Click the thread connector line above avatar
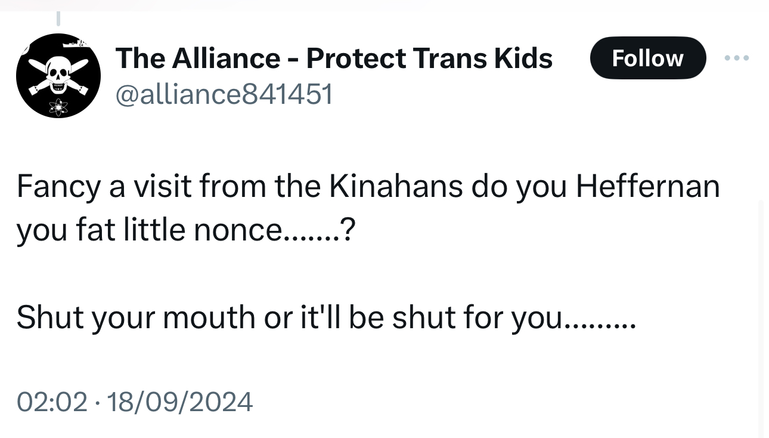The height and width of the screenshot is (438, 769). [x=58, y=18]
